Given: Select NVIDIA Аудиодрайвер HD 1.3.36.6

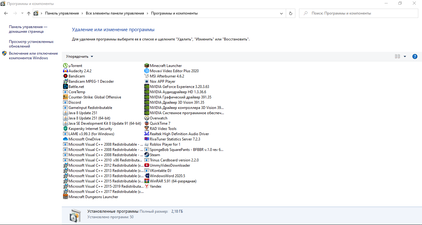Looking at the screenshot, I should [175, 92].
